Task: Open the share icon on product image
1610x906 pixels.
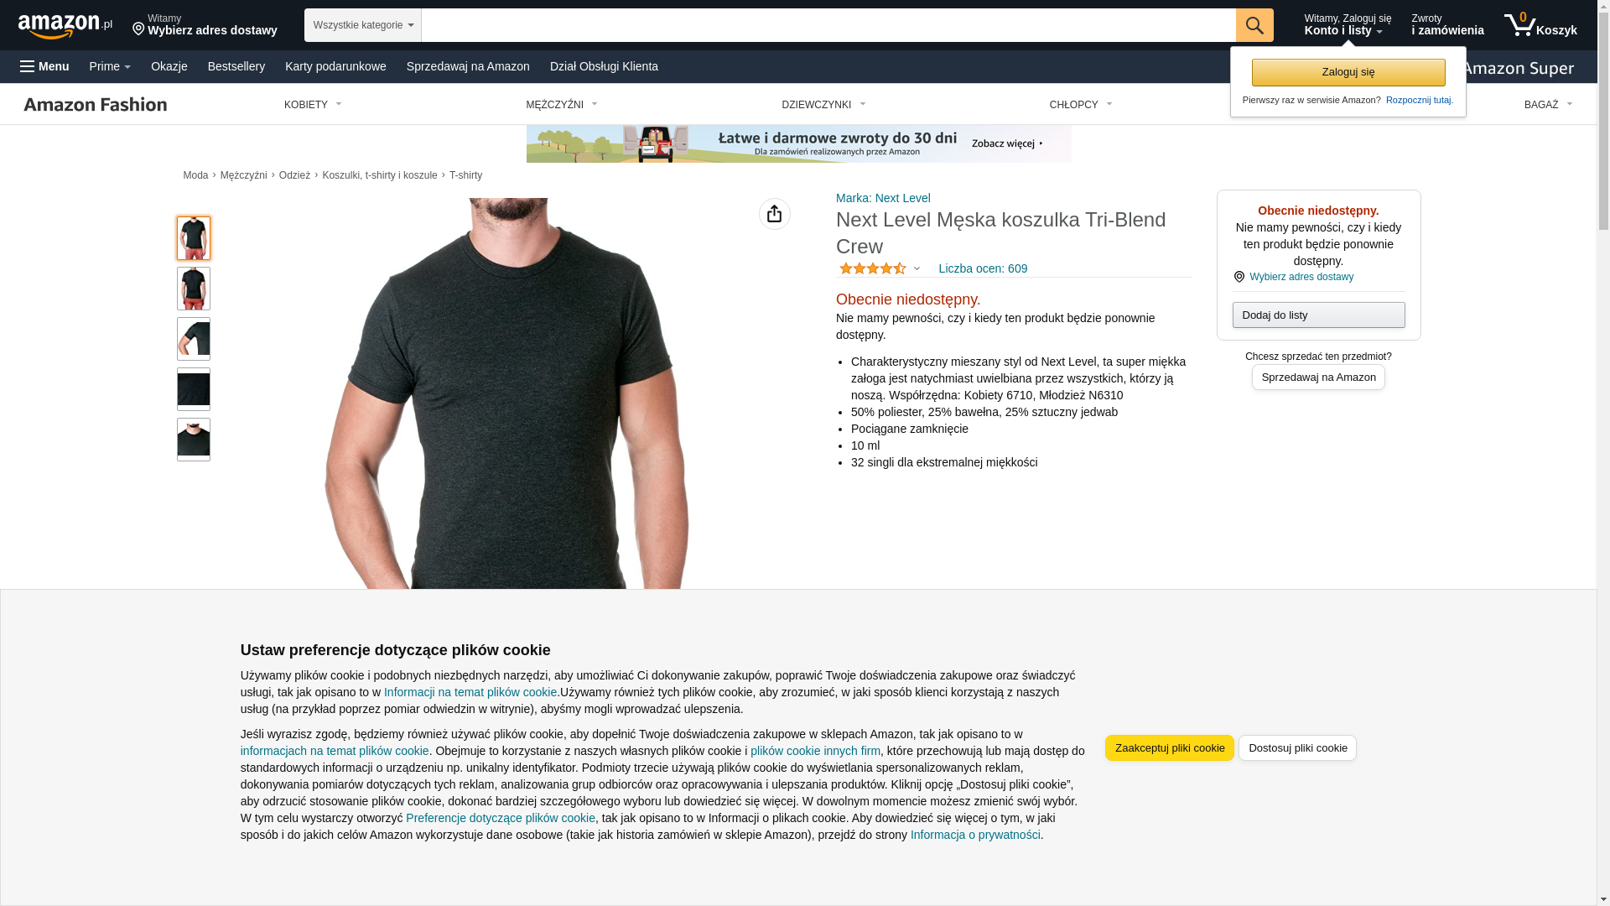Action: (775, 214)
